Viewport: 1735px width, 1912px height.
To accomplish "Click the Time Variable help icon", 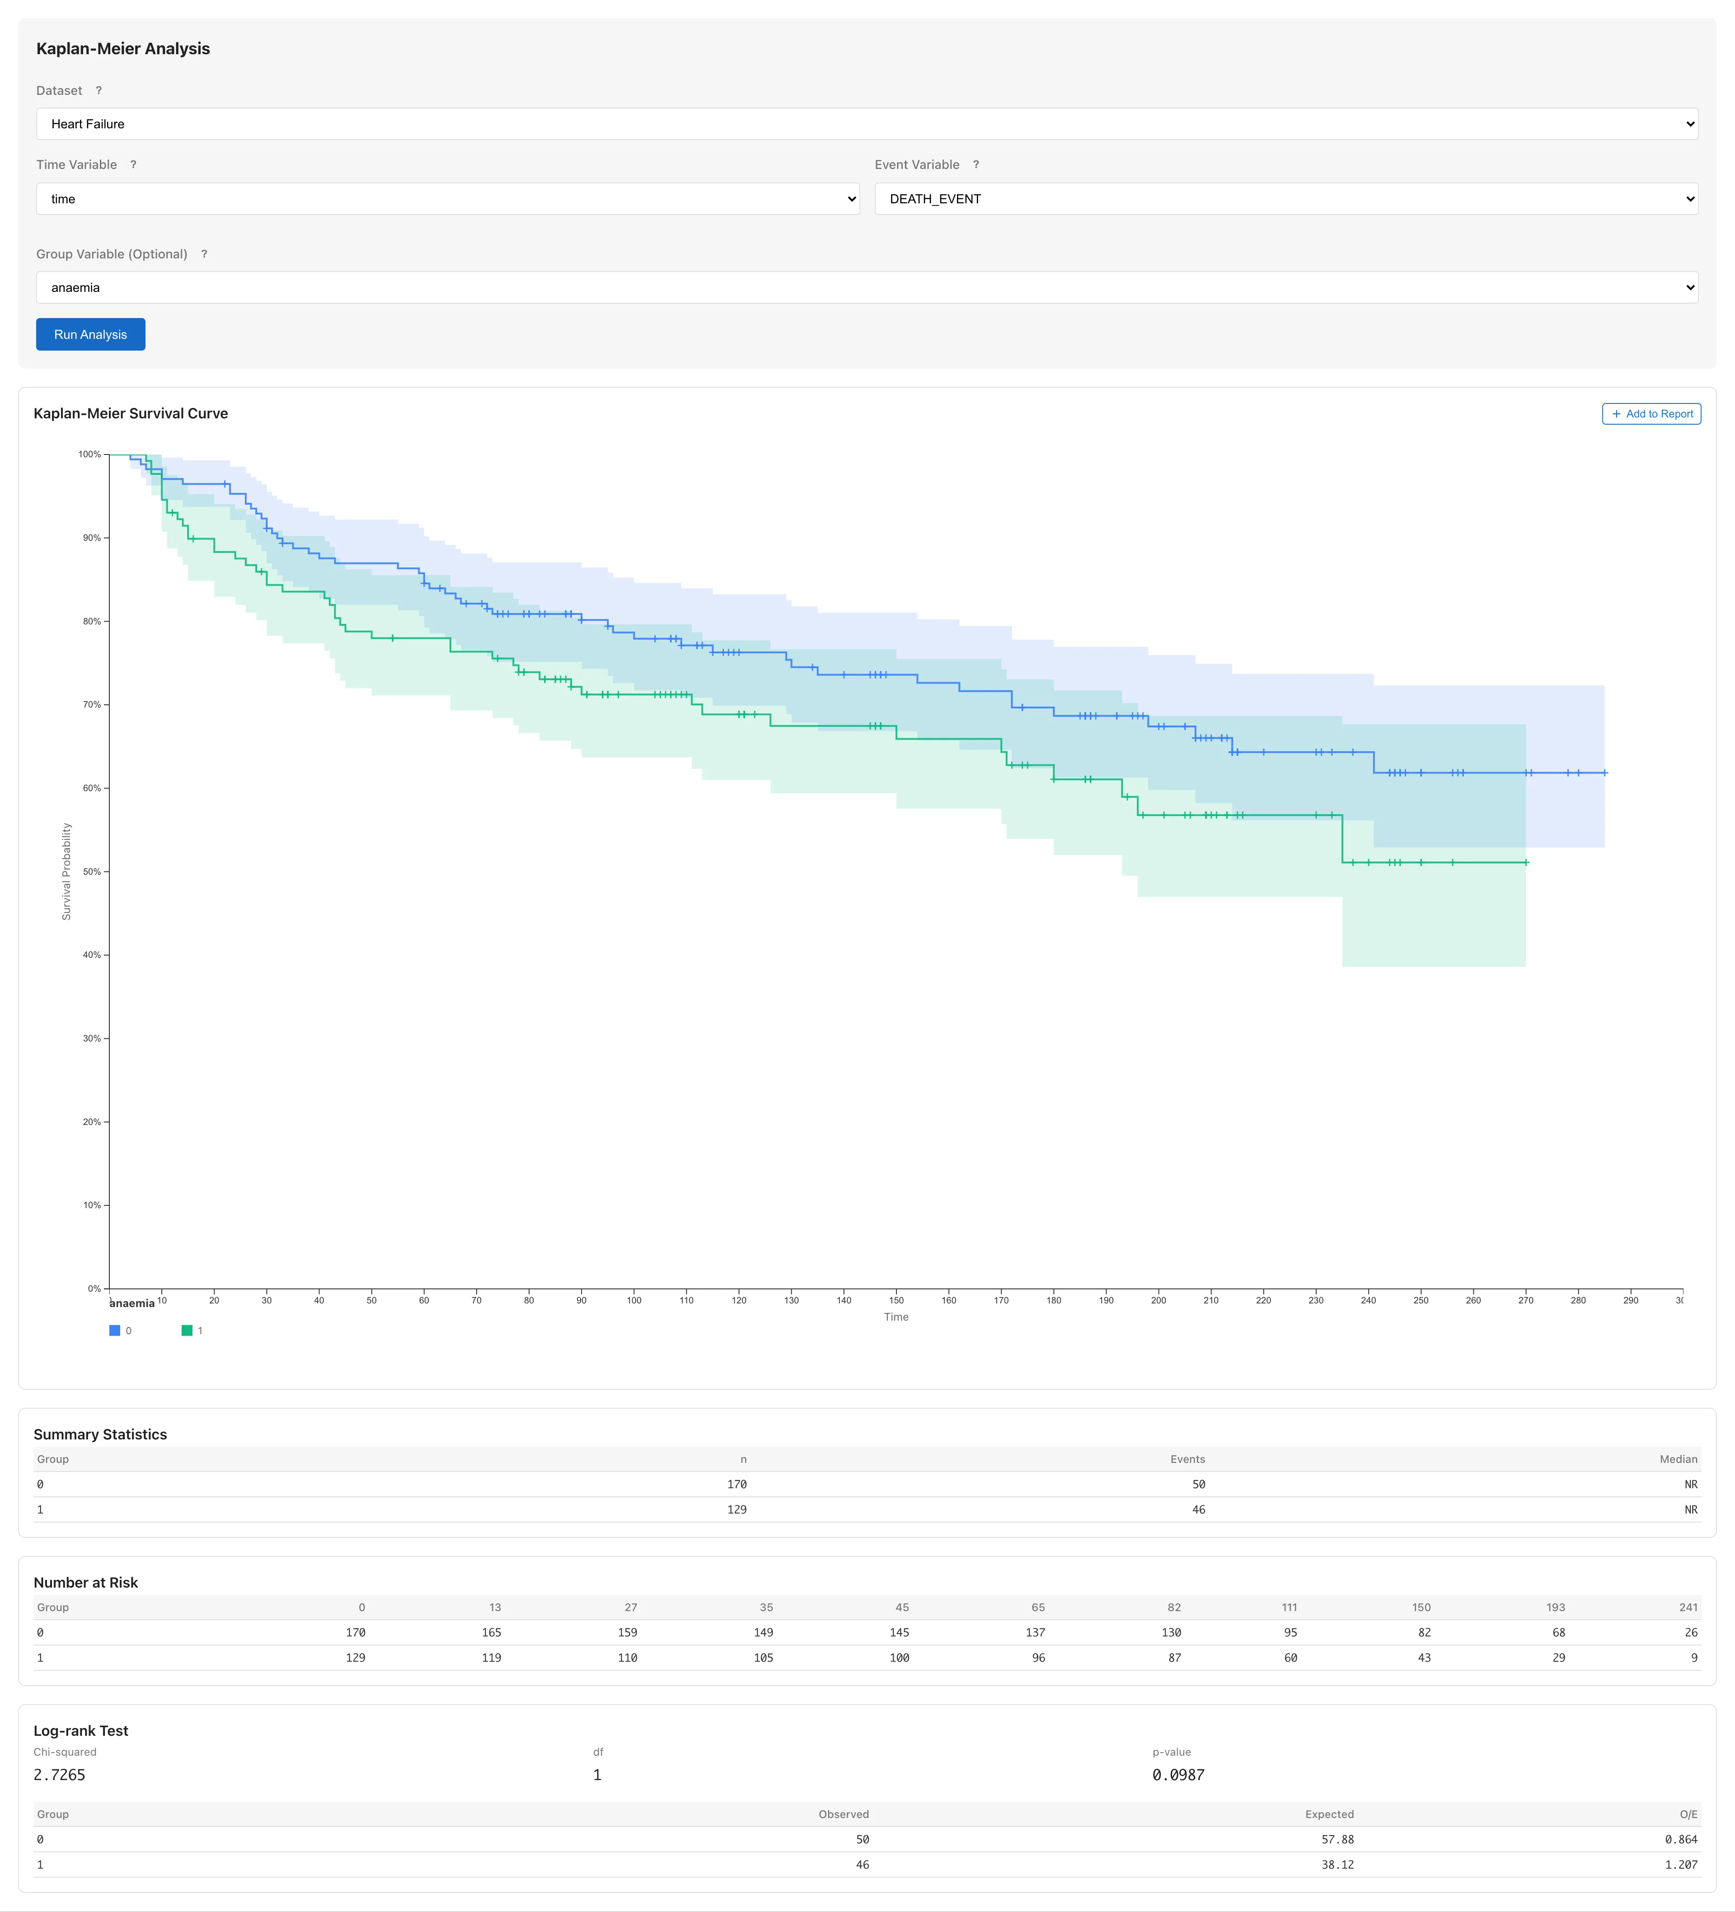I will point(134,165).
